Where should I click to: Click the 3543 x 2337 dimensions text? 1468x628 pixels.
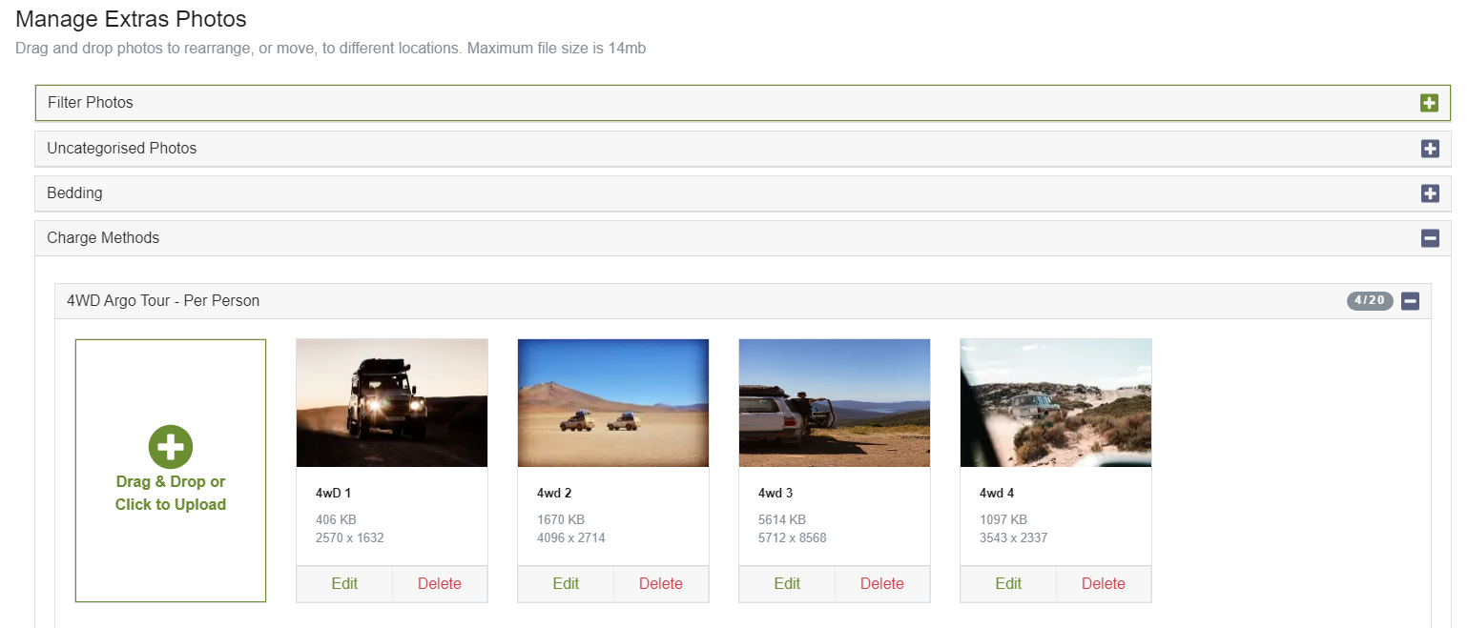[1014, 538]
